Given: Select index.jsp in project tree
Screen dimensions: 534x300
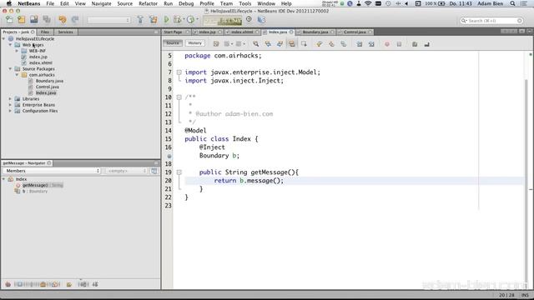Looking at the screenshot, I should [38, 57].
